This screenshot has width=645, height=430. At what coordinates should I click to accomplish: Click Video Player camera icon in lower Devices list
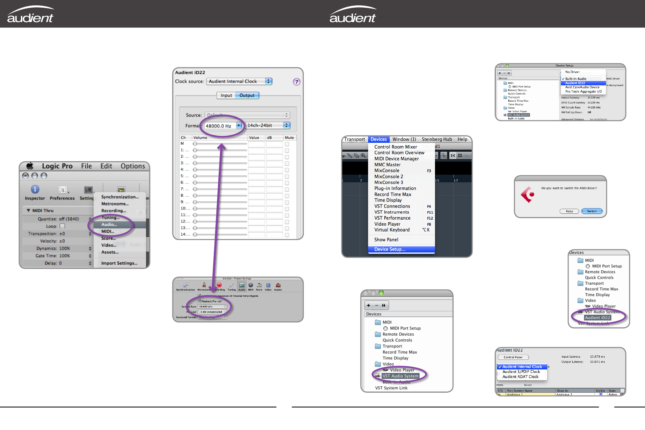pyautogui.click(x=386, y=370)
